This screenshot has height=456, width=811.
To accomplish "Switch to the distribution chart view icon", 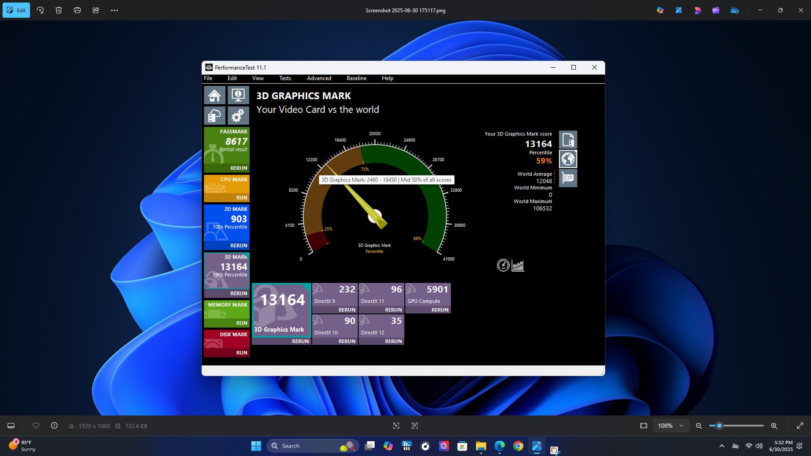I will tap(518, 265).
